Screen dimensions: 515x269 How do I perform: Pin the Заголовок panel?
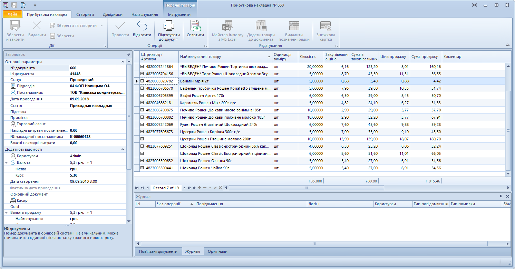tap(128, 54)
